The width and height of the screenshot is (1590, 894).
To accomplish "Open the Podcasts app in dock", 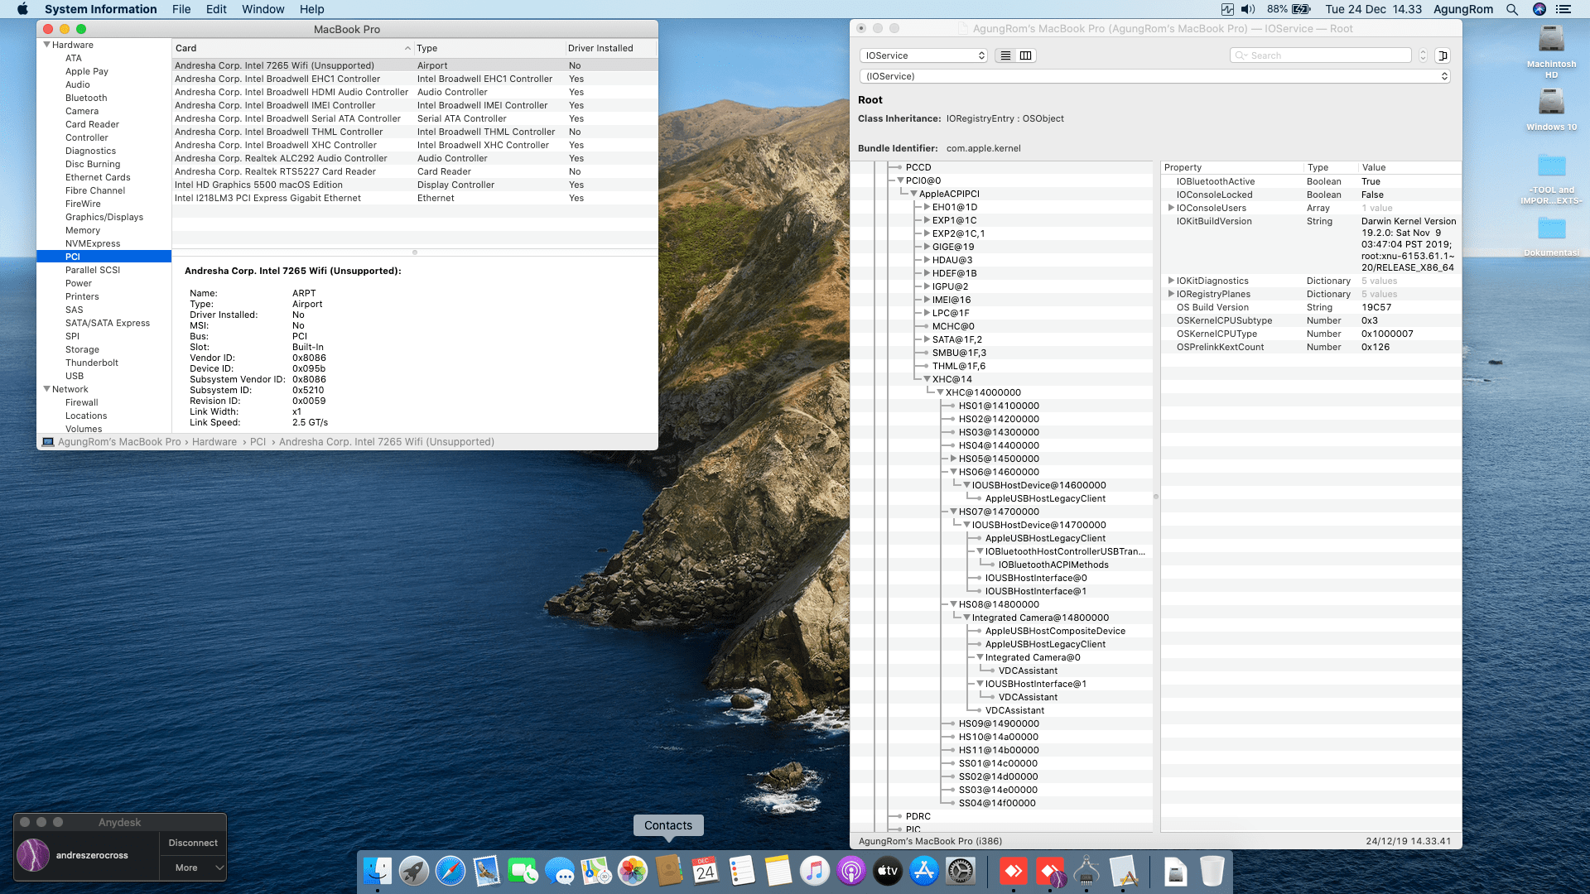I will (x=850, y=871).
